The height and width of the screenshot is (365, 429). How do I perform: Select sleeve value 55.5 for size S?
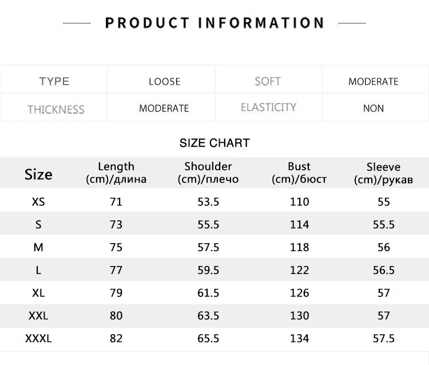[x=383, y=224]
